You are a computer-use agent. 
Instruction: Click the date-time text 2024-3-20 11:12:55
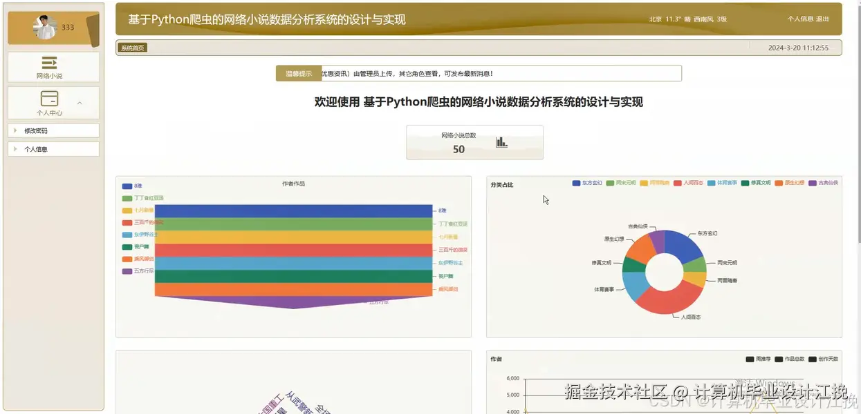(x=798, y=48)
